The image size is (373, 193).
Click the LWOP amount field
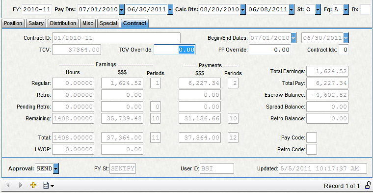coord(122,149)
